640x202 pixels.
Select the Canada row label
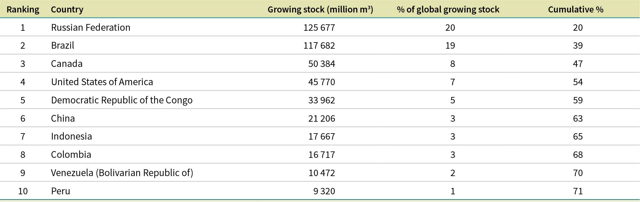tap(67, 64)
